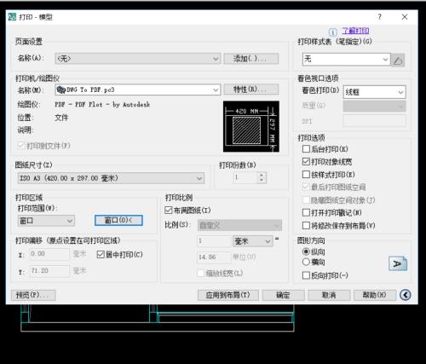Click the AutoCAD icon in the title bar
Viewport: 426px width, 364px height.
point(12,17)
